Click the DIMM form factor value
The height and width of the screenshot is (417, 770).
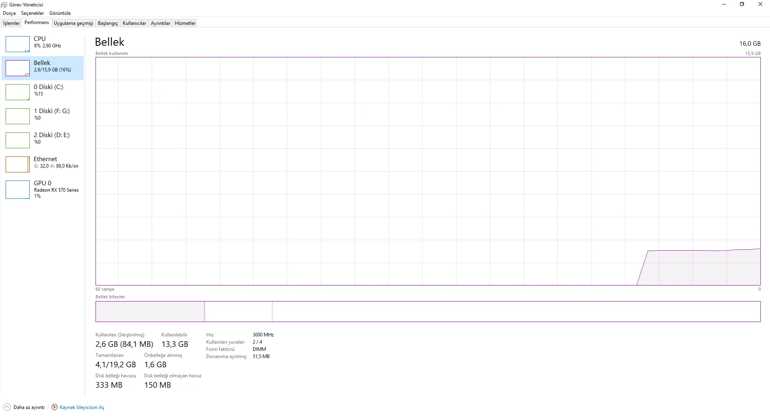pos(259,349)
